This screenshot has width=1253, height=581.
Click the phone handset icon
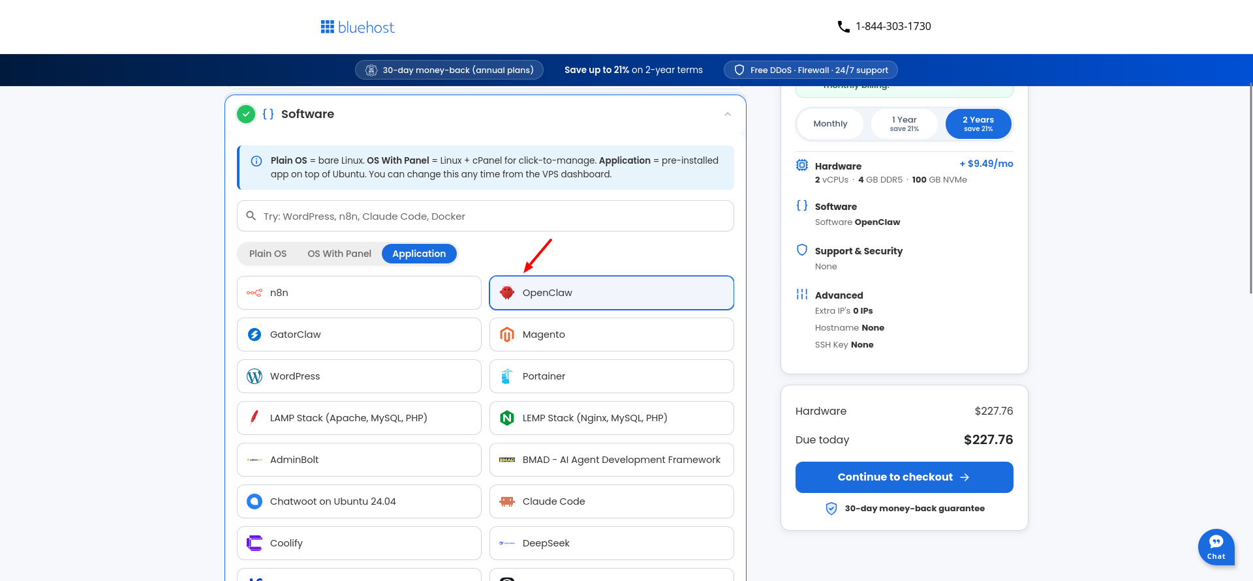[843, 27]
